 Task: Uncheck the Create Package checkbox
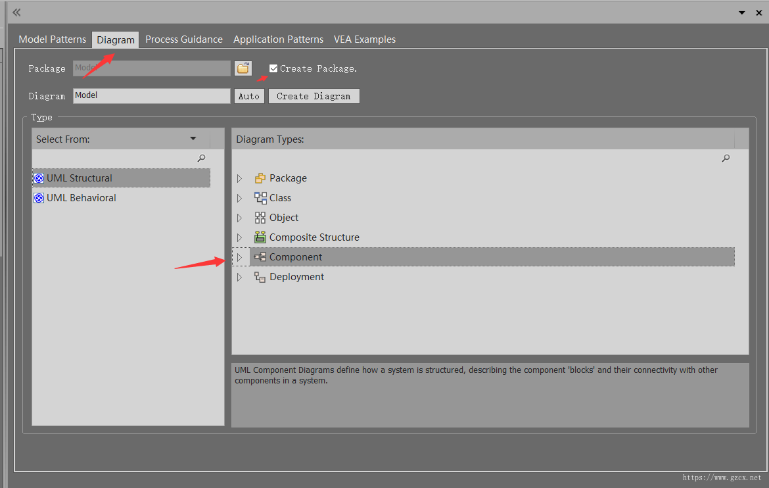[273, 68]
